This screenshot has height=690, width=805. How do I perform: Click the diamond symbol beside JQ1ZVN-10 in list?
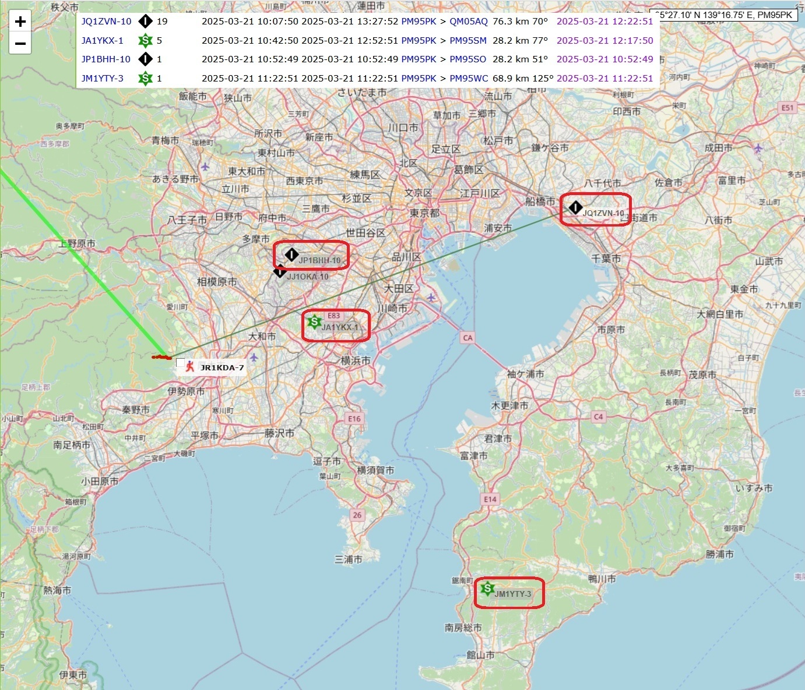pyautogui.click(x=145, y=21)
